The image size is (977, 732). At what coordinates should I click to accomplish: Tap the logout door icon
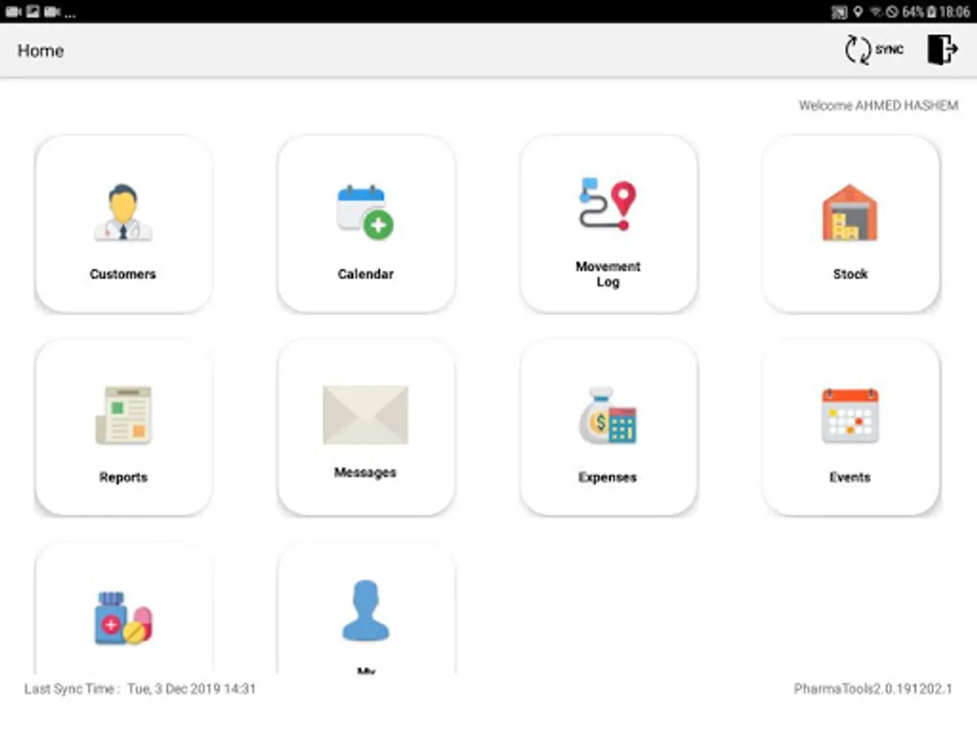coord(942,50)
